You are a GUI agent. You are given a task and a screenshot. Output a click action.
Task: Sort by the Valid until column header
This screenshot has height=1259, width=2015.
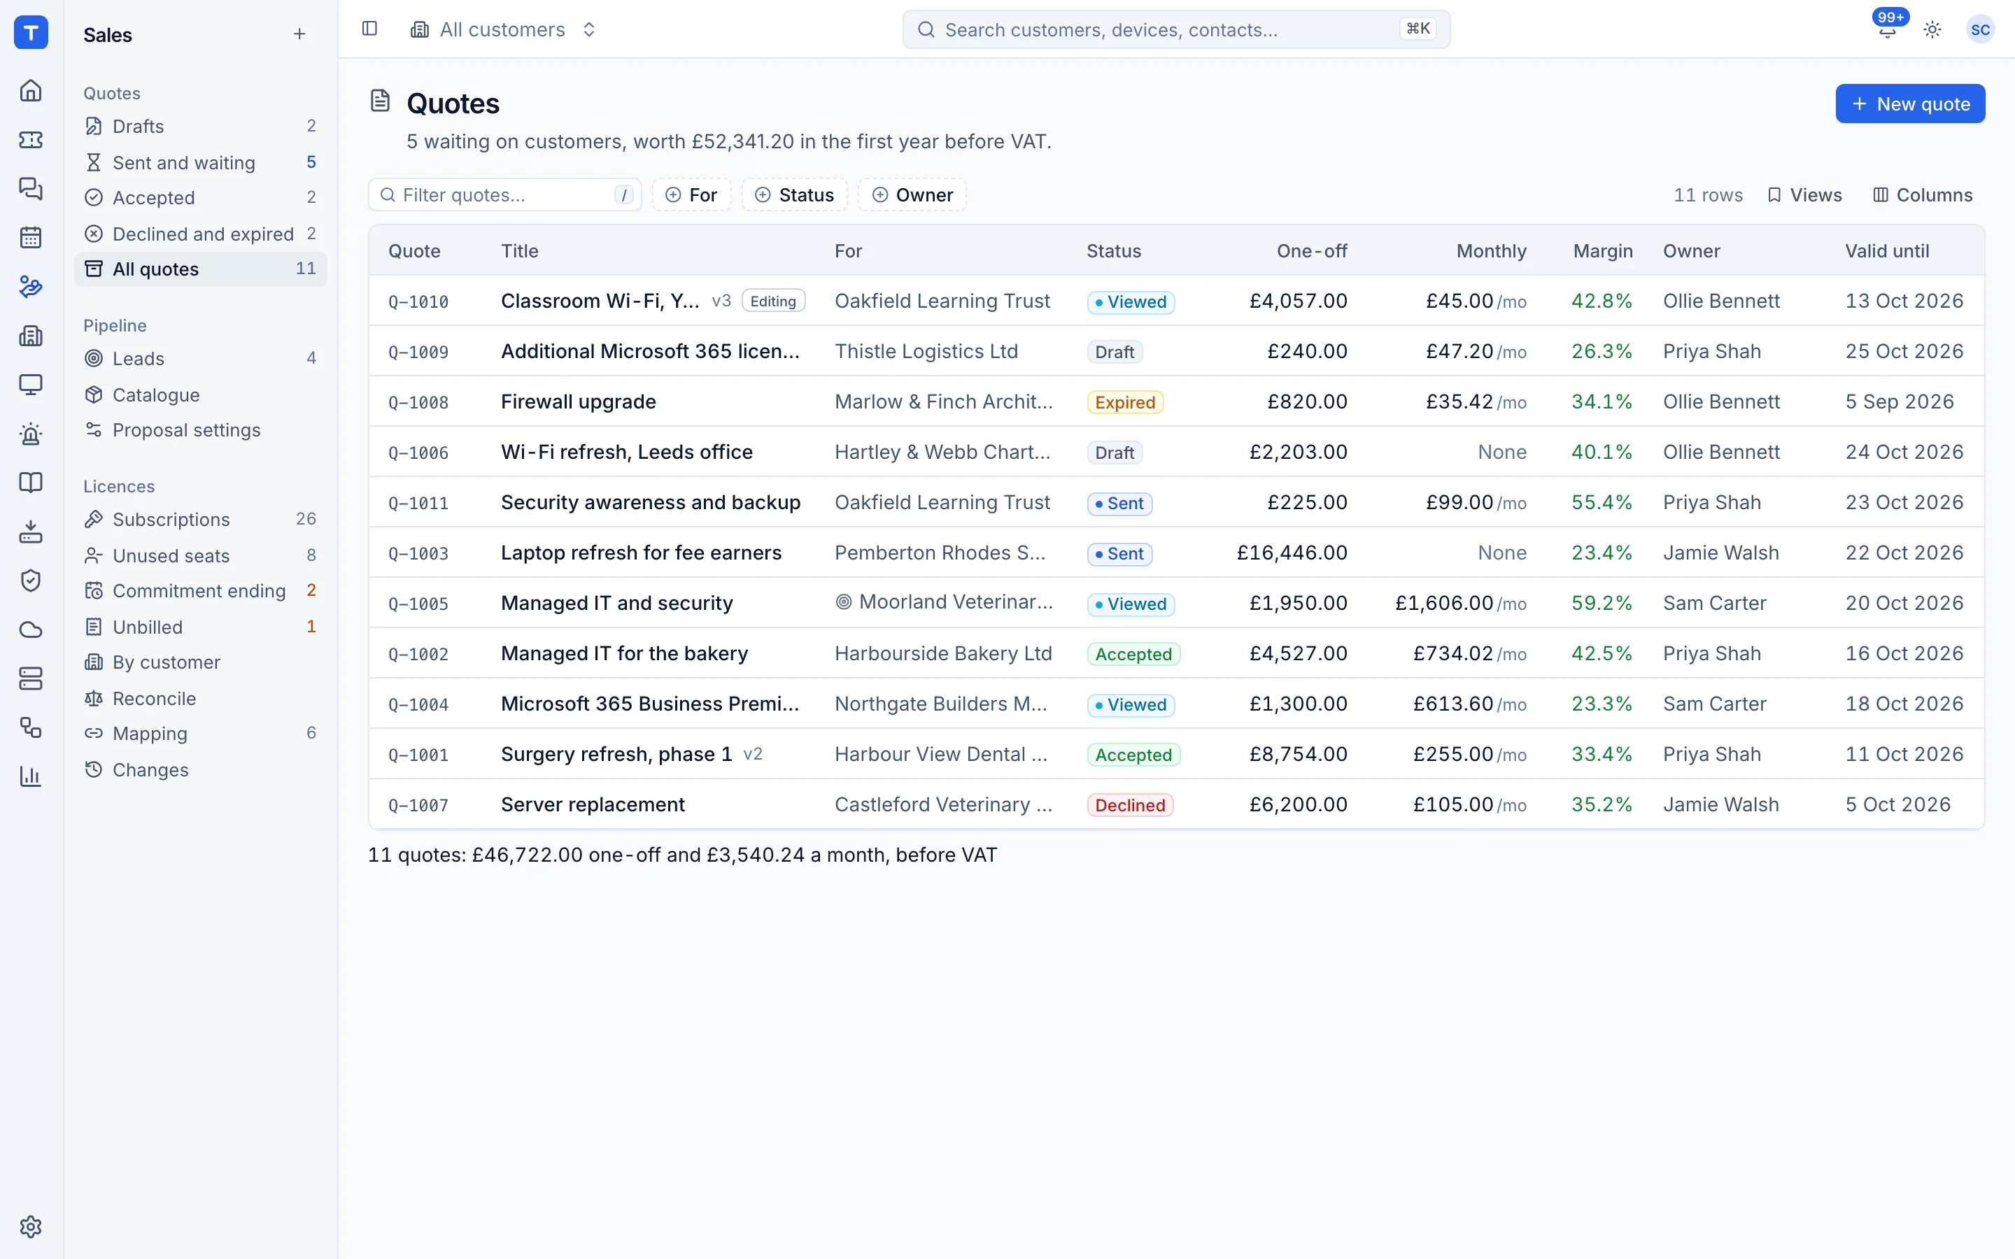tap(1886, 250)
